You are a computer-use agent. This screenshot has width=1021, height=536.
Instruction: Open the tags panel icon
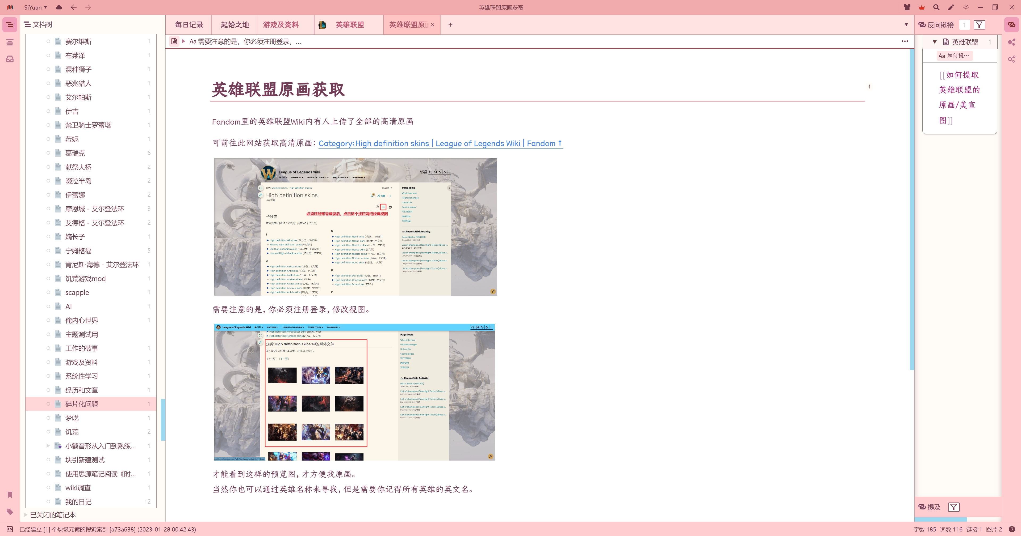coord(10,512)
